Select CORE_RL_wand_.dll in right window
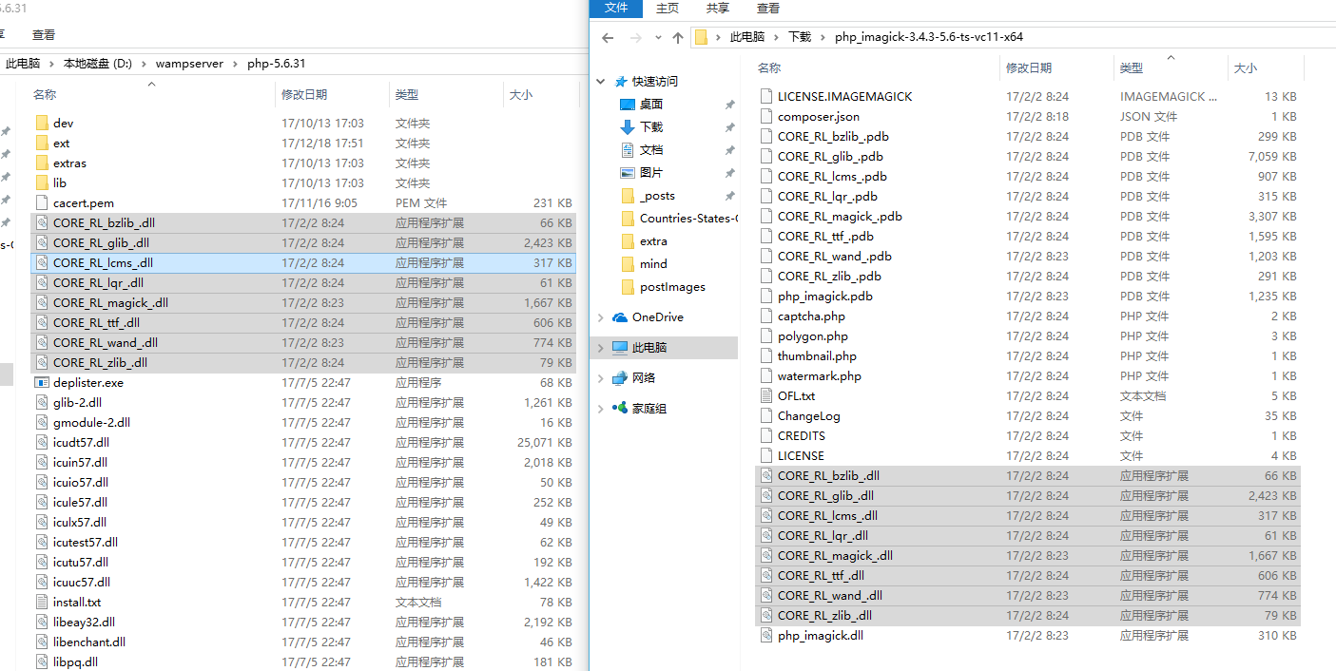Screen dimensions: 1336x671 tap(1027, 595)
